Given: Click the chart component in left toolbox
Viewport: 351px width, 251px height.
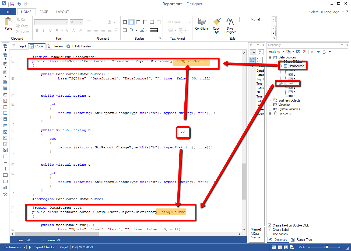Looking at the screenshot, I should tap(5, 187).
